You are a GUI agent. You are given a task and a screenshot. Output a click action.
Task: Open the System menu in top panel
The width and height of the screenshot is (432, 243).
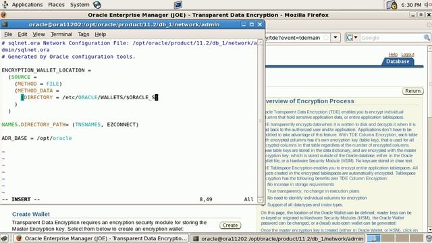click(x=80, y=5)
